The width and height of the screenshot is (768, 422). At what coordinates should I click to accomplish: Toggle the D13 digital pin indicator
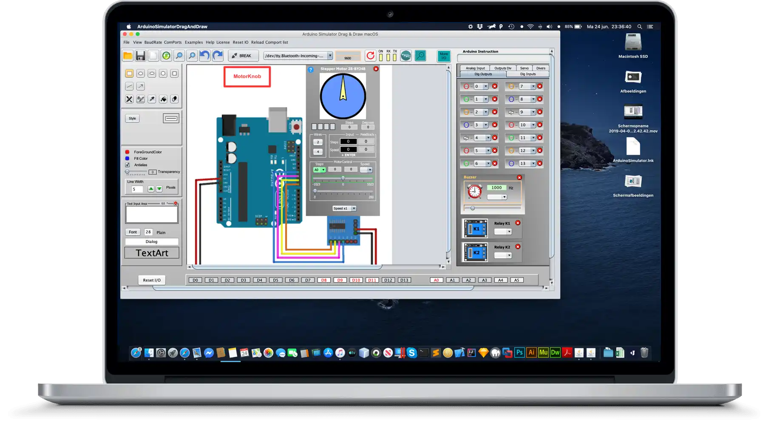[x=404, y=280]
